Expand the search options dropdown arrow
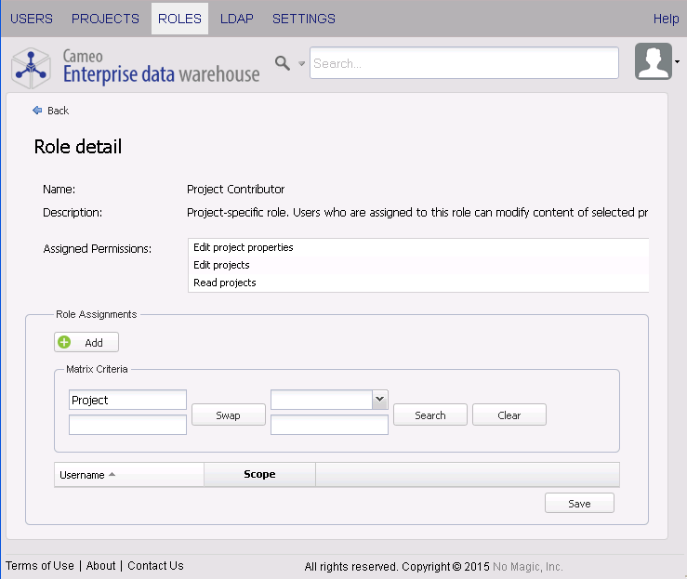The image size is (687, 579). [301, 64]
